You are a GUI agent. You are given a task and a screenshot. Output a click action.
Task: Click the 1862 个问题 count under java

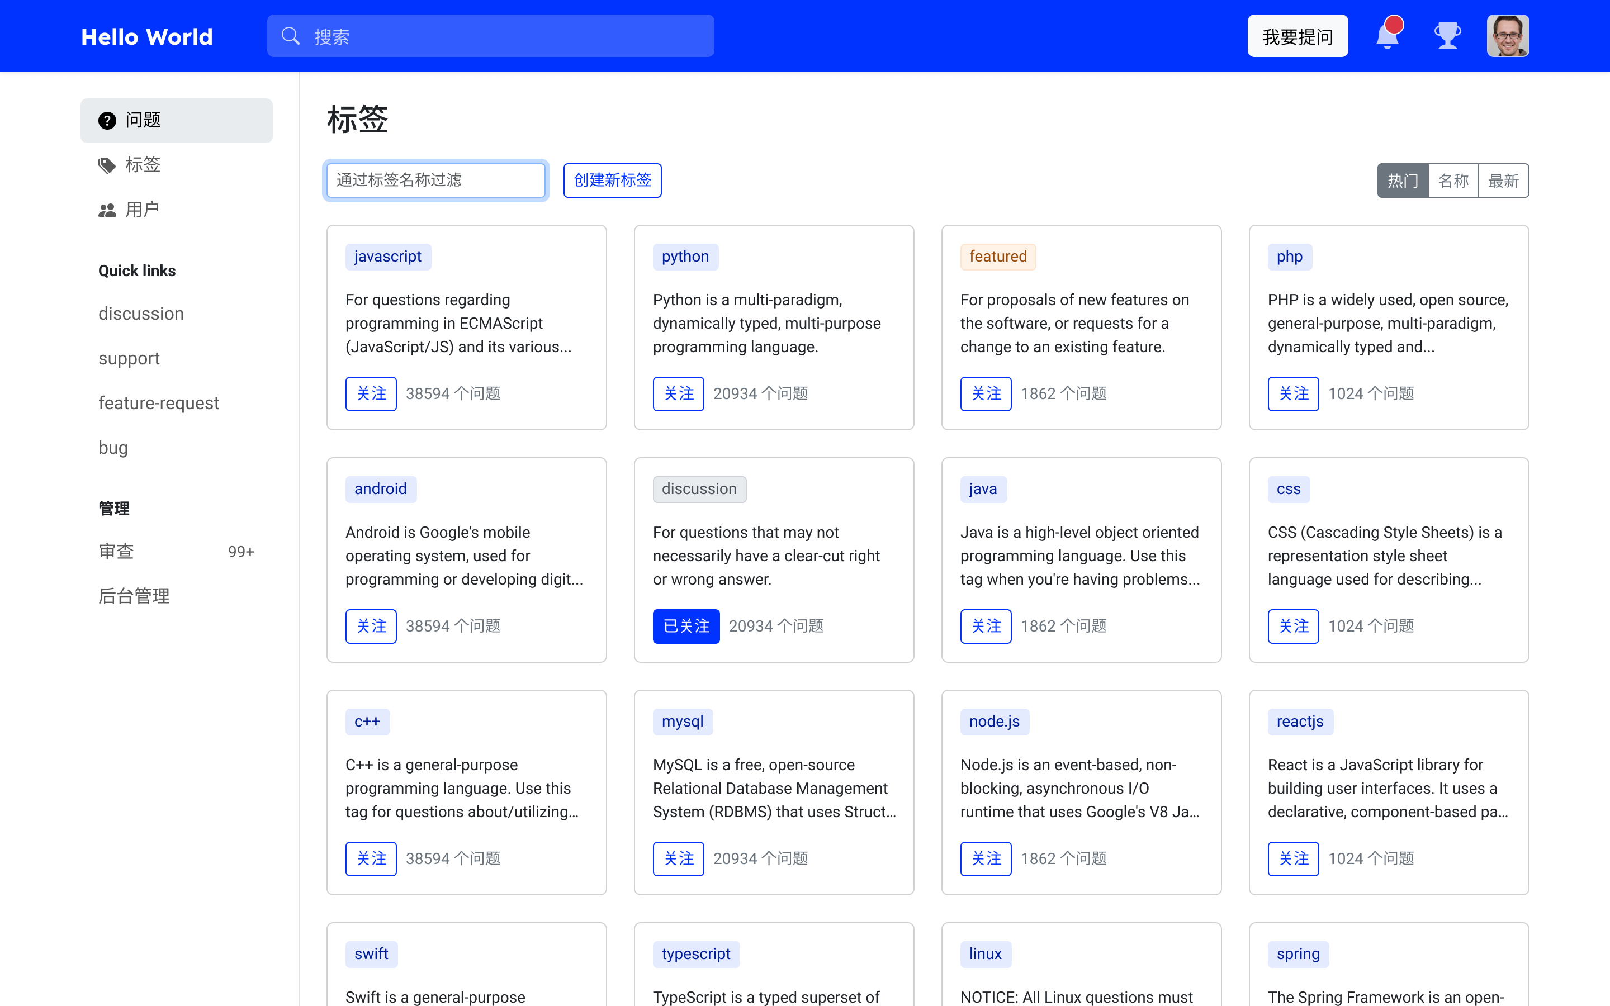1063,626
